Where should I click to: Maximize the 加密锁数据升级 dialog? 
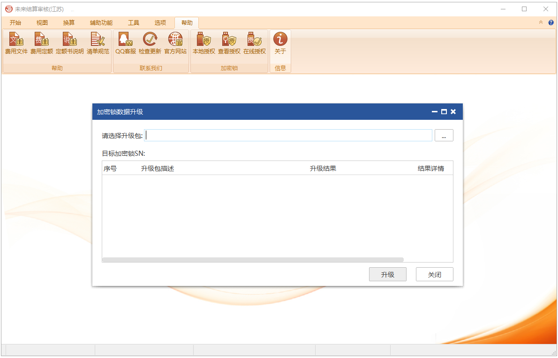pyautogui.click(x=444, y=111)
